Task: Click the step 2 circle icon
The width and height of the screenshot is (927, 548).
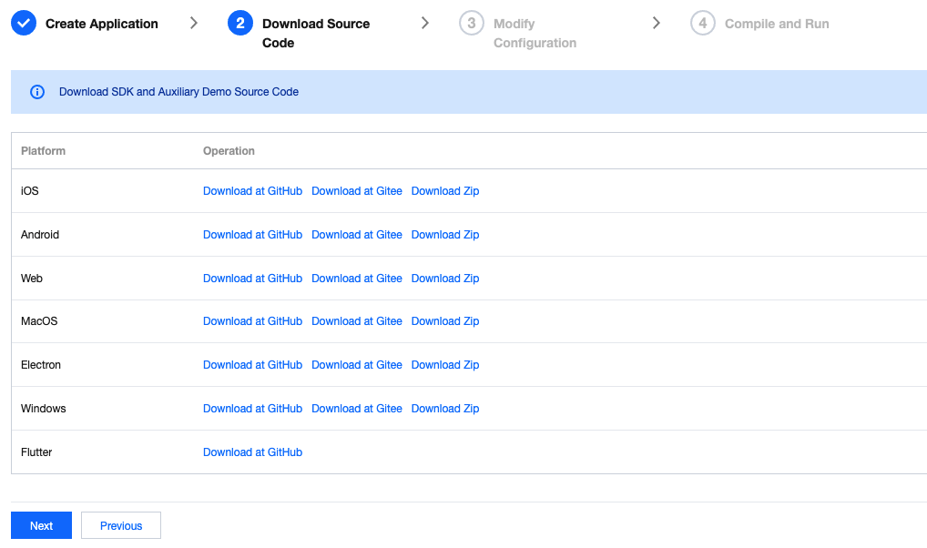Action: click(x=240, y=23)
